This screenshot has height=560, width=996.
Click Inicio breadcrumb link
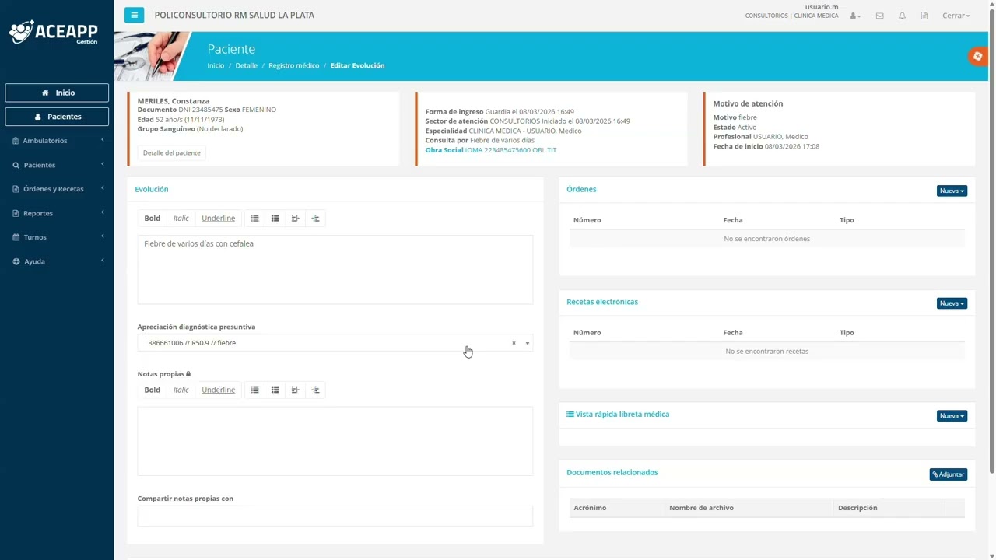pos(216,65)
